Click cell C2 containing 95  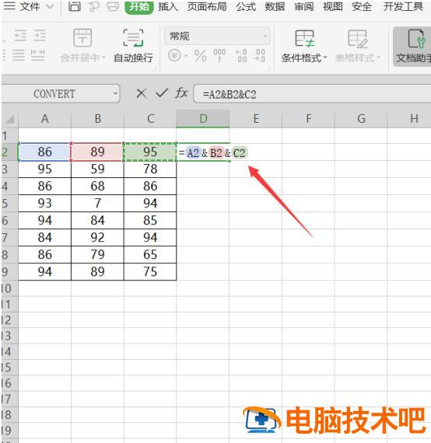[x=150, y=152]
